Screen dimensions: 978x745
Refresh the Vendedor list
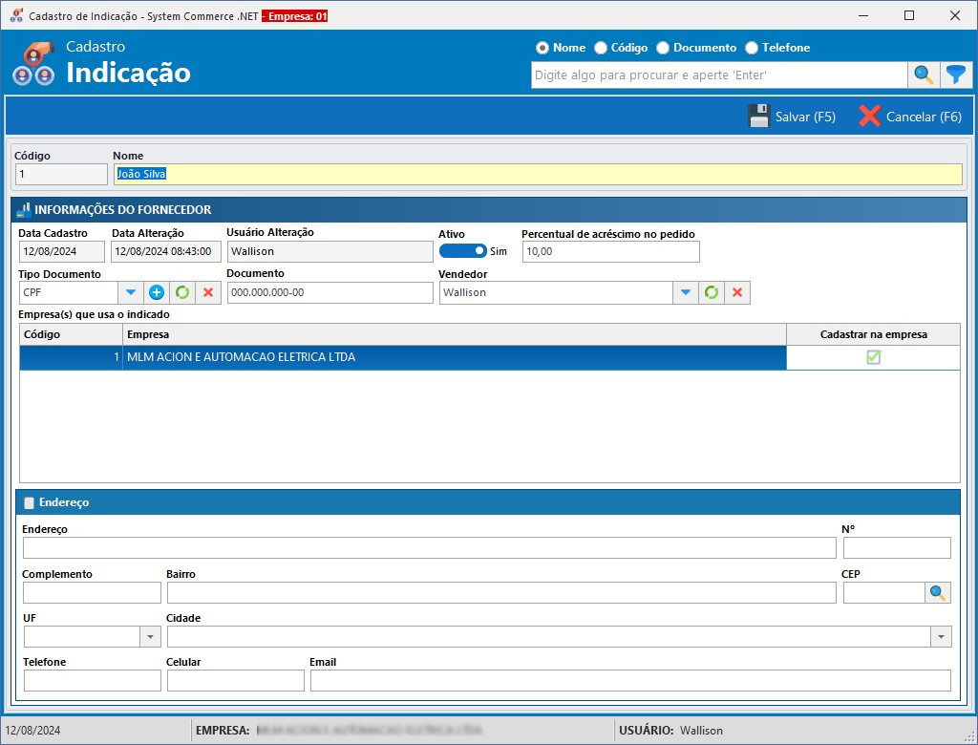click(712, 293)
